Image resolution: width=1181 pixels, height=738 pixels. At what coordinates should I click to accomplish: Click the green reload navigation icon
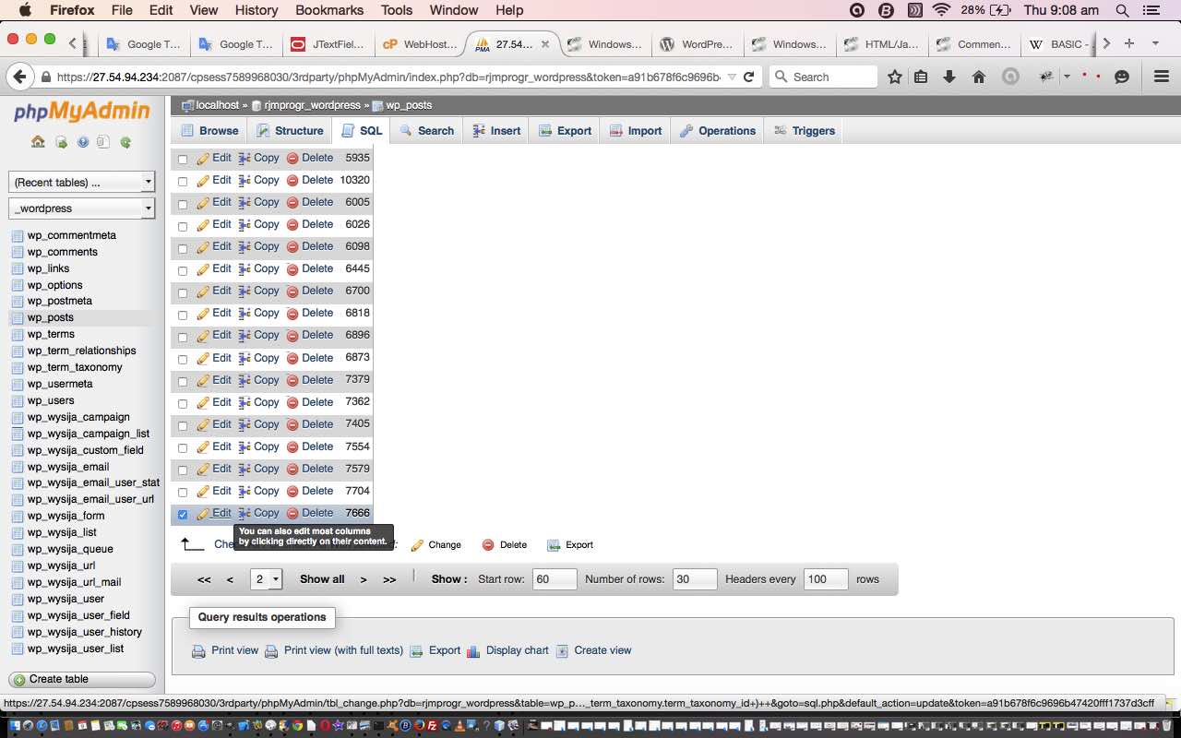pyautogui.click(x=125, y=142)
